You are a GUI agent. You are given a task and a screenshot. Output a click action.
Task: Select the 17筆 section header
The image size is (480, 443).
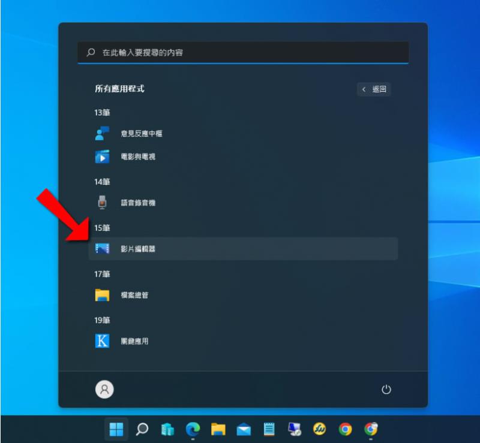click(x=102, y=274)
